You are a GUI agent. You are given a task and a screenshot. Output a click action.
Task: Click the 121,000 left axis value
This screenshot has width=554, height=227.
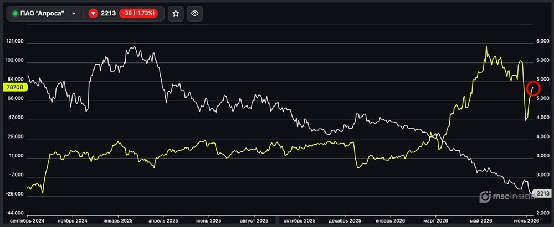click(15, 41)
